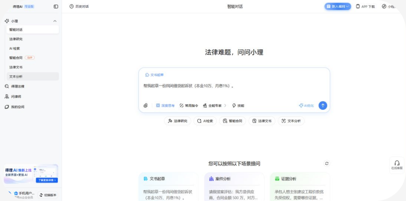Click the 专业版 badge

tap(29, 7)
